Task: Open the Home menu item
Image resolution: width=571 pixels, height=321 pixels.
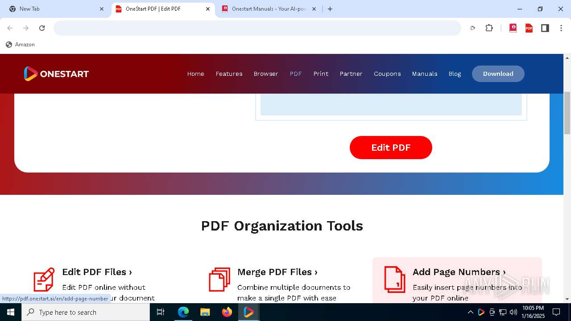Action: (195, 74)
